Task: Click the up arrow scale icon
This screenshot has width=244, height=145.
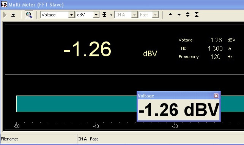Action: tap(170, 14)
